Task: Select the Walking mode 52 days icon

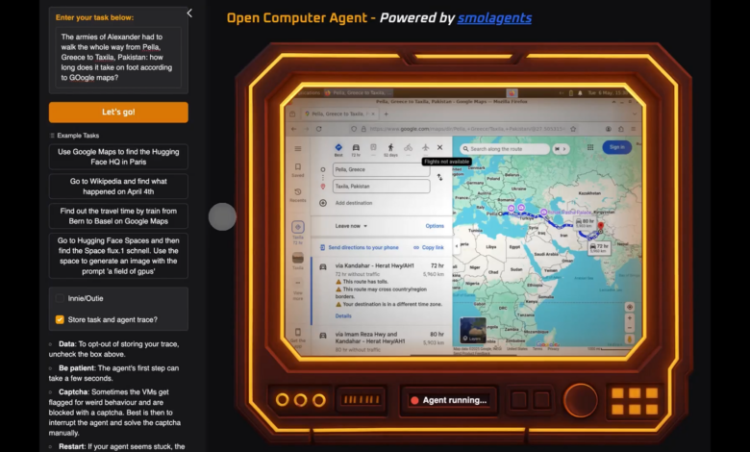Action: pyautogui.click(x=390, y=150)
